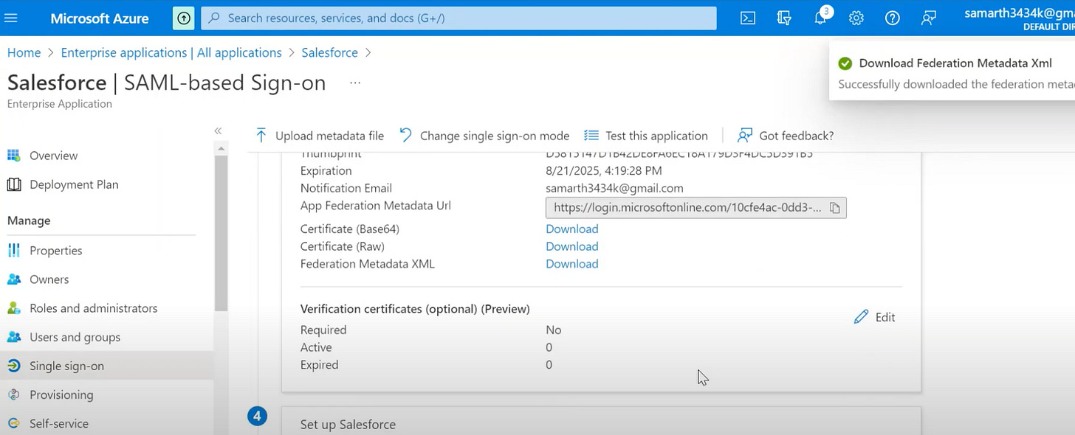Screen dimensions: 1075x435
Task: Copy the App Federation Metadata Url
Action: point(835,208)
